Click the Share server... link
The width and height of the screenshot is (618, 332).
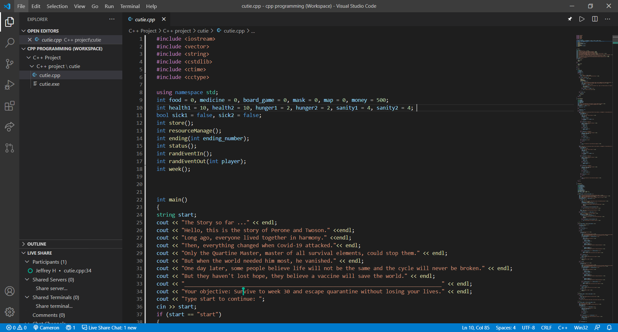[x=51, y=288]
